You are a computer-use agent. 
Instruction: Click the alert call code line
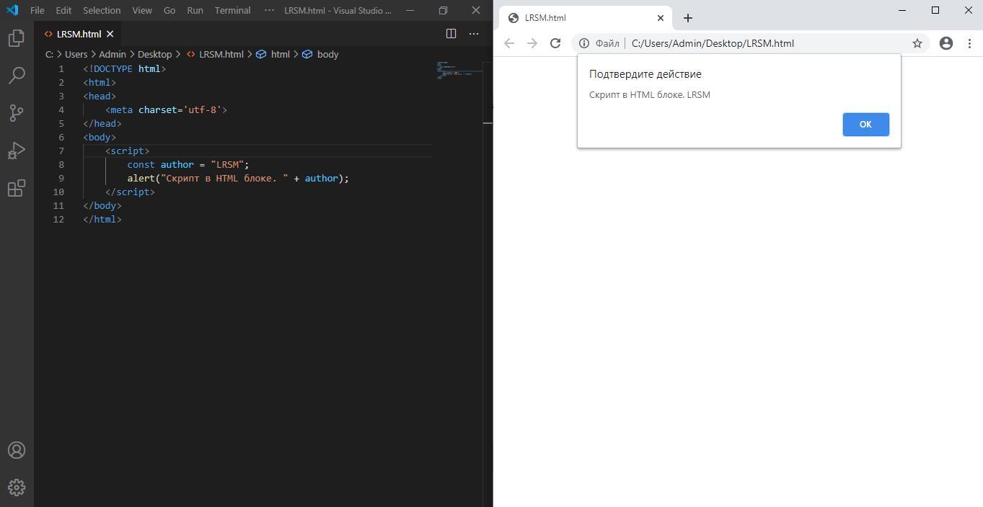238,178
